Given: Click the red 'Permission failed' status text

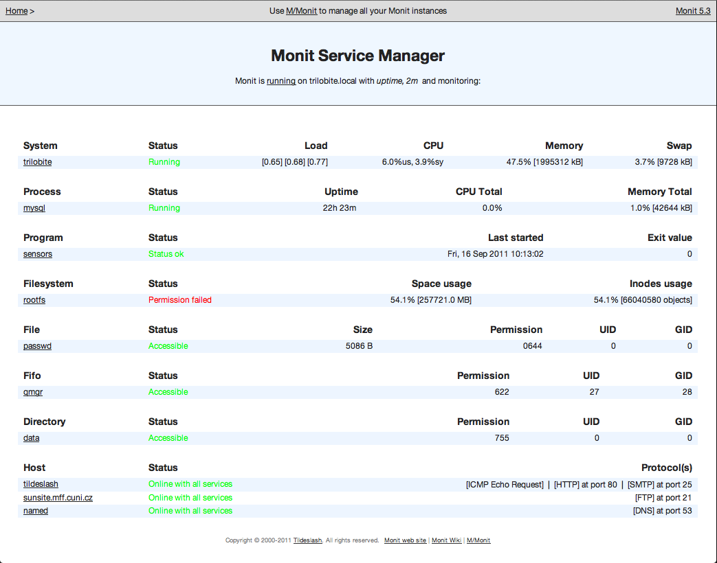Looking at the screenshot, I should 179,300.
